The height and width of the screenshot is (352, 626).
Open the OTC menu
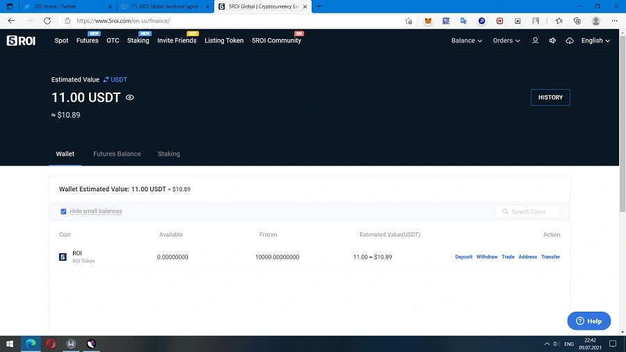[x=113, y=40]
